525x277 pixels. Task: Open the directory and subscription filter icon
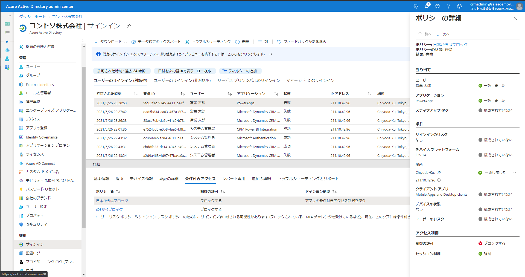[416, 6]
